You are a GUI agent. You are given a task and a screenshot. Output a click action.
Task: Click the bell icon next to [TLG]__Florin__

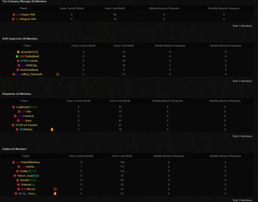pos(55,194)
